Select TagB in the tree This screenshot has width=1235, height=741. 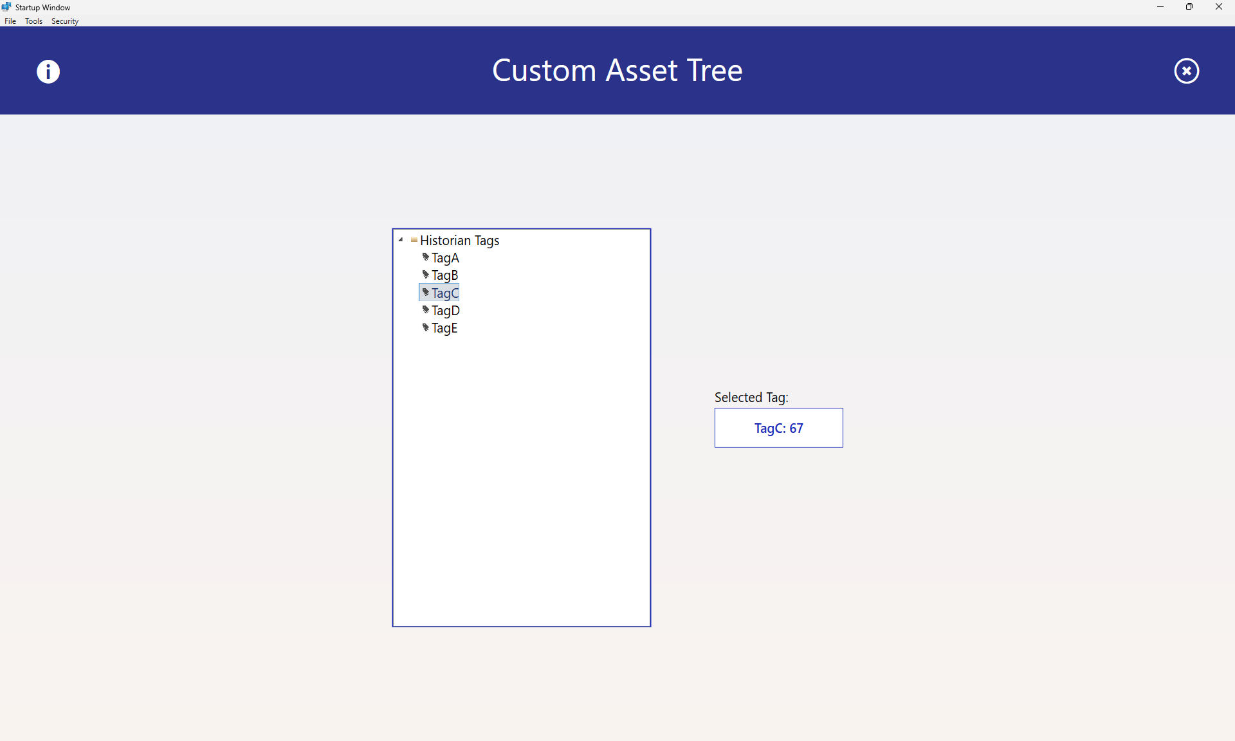444,275
